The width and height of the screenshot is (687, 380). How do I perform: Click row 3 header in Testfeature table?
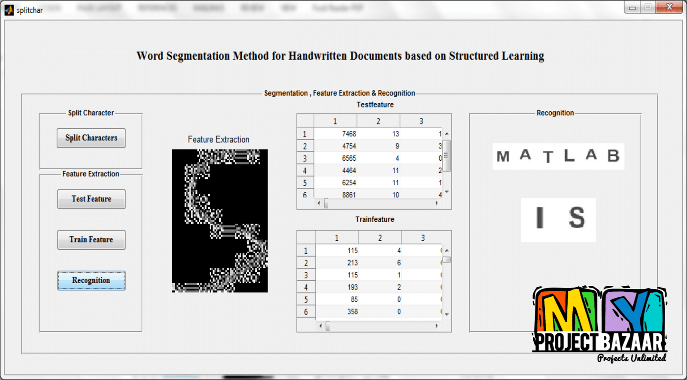point(305,159)
